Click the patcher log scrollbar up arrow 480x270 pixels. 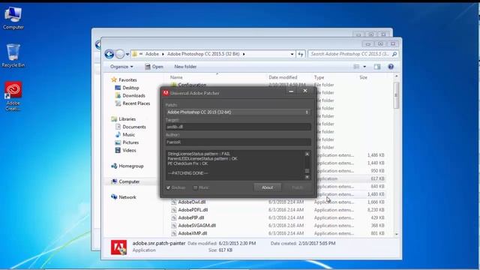[307, 154]
